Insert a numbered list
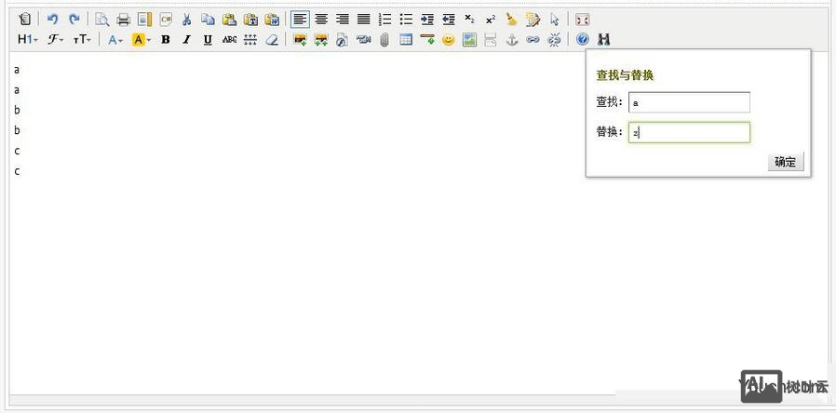Viewport: 836px width, 413px height. 384,20
